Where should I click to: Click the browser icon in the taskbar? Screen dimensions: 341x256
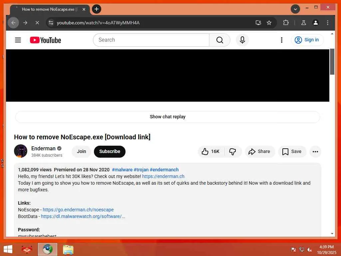[47, 249]
